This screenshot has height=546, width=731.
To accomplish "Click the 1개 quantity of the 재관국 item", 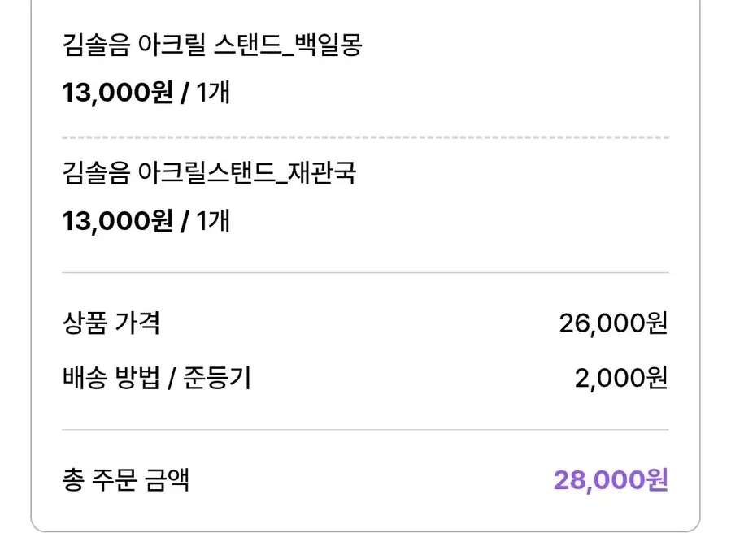I will [x=213, y=220].
